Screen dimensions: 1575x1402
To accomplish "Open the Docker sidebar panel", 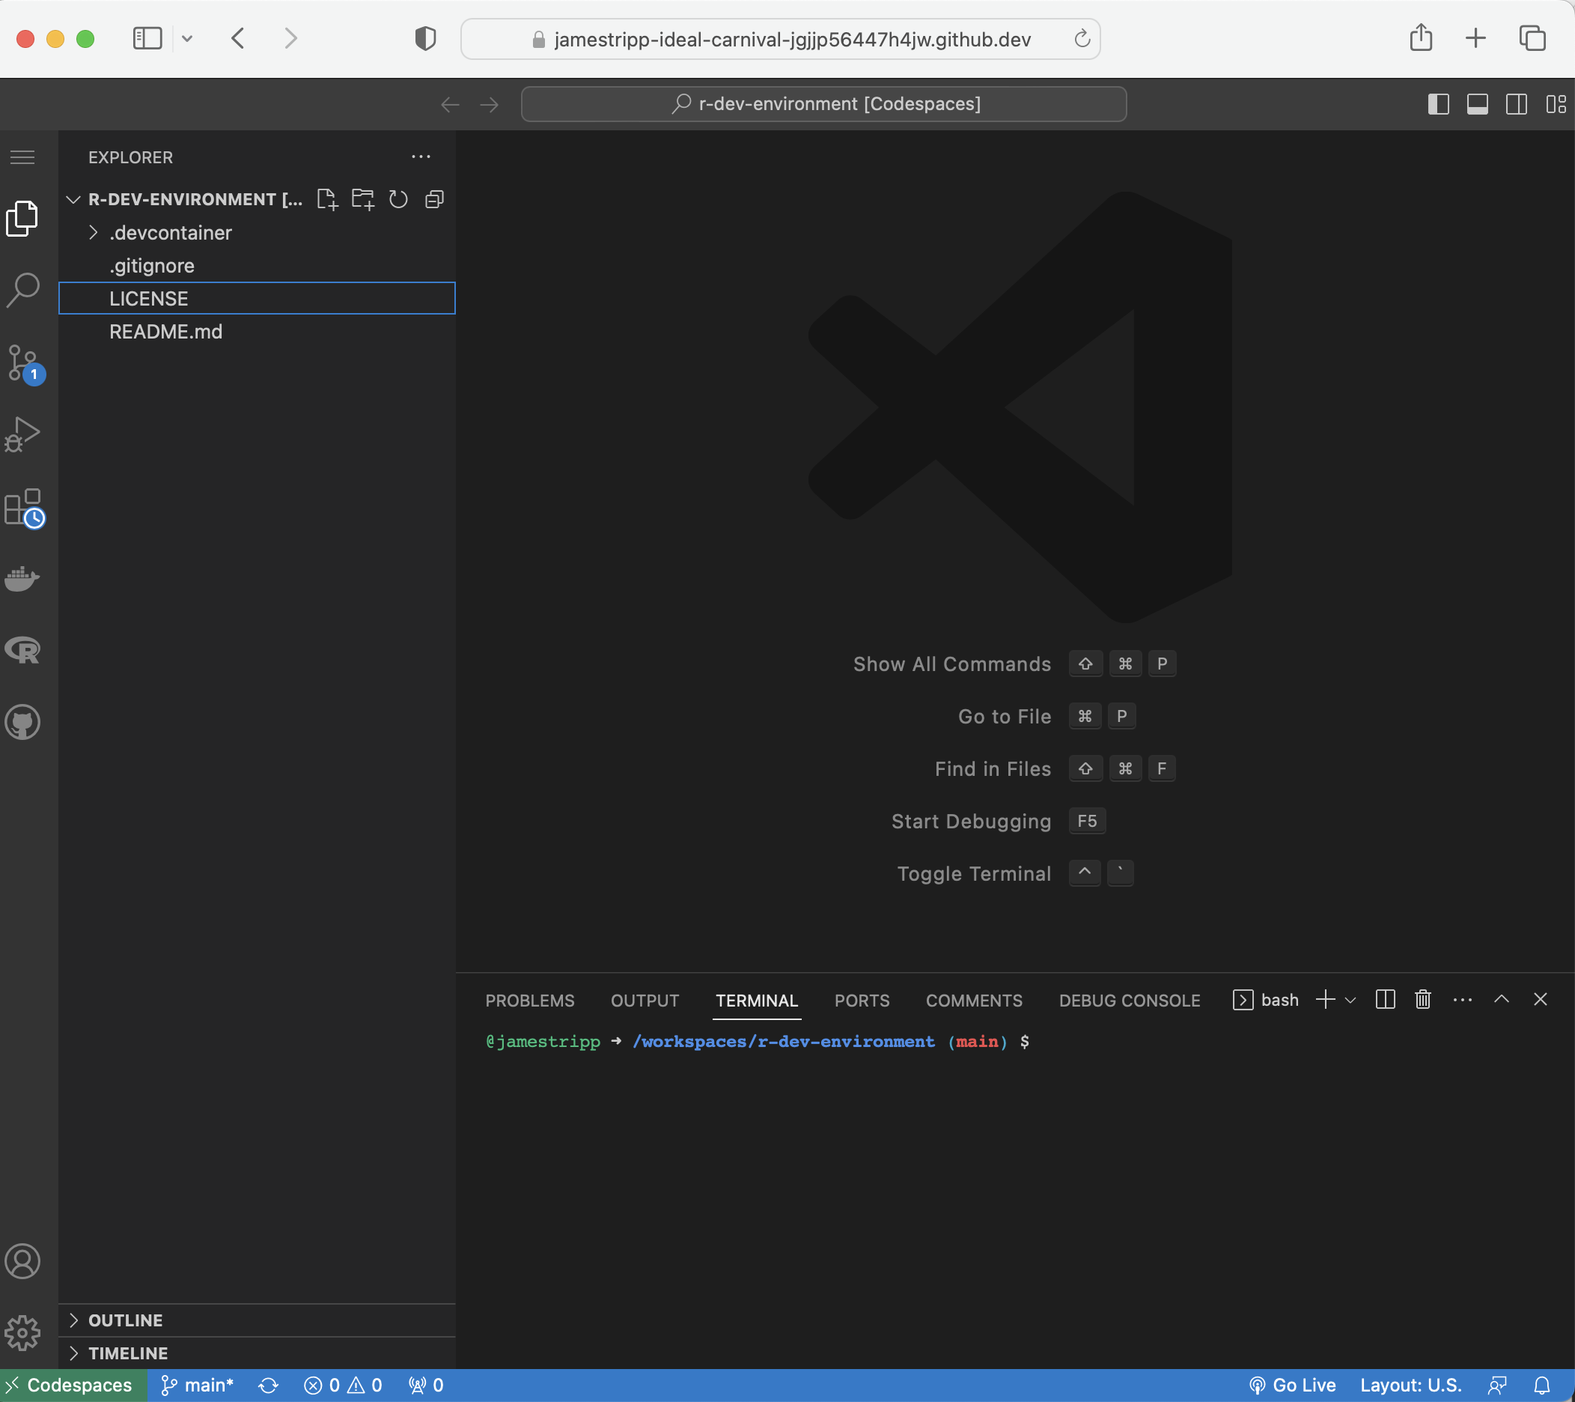I will (x=23, y=578).
